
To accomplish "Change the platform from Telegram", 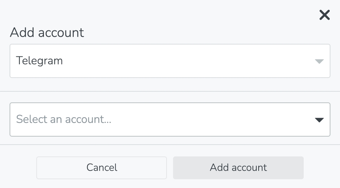I will coord(170,61).
